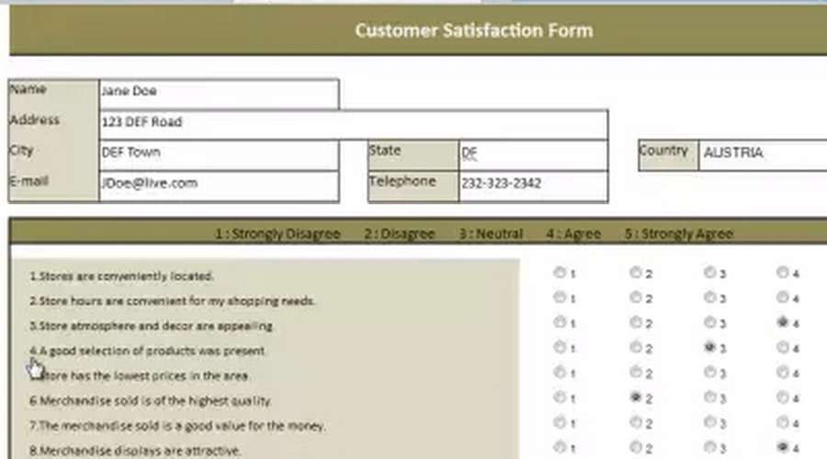Pick rating 1 for question 4 product selection
The width and height of the screenshot is (827, 459).
559,347
